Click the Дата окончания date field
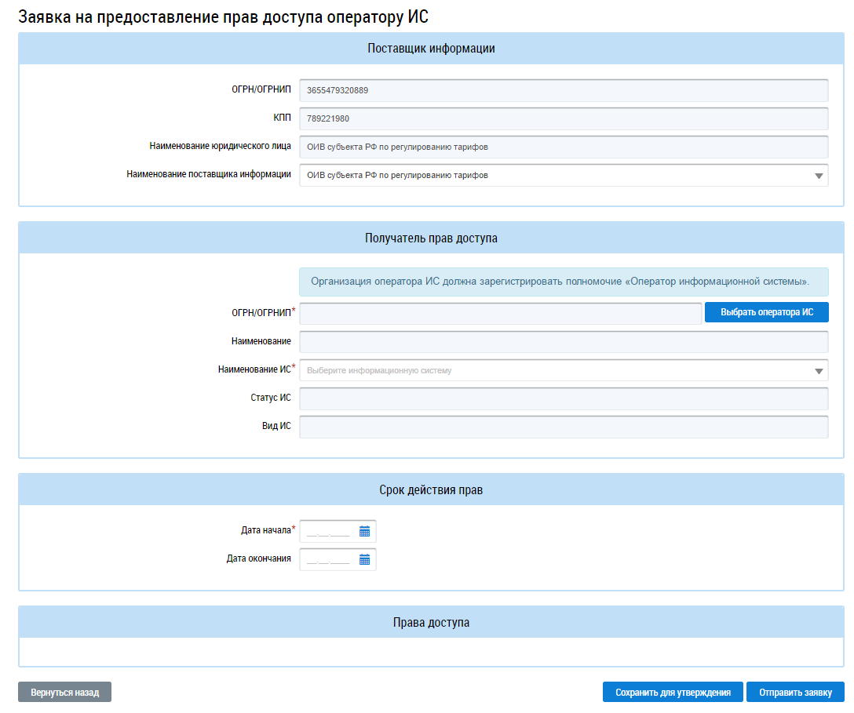Image resolution: width=854 pixels, height=713 pixels. tap(328, 560)
